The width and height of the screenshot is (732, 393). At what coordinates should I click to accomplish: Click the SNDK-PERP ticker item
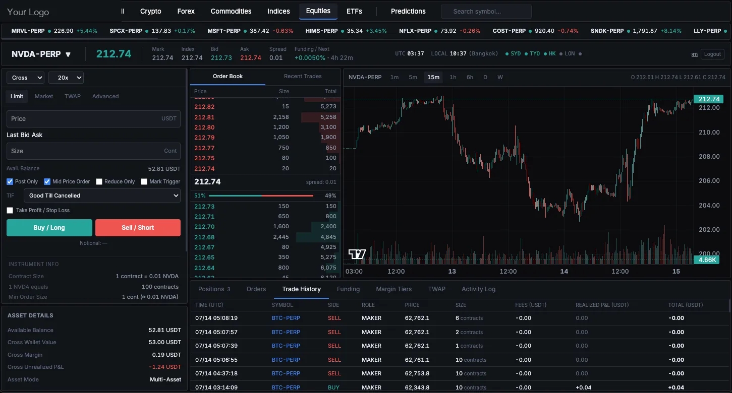(x=636, y=31)
